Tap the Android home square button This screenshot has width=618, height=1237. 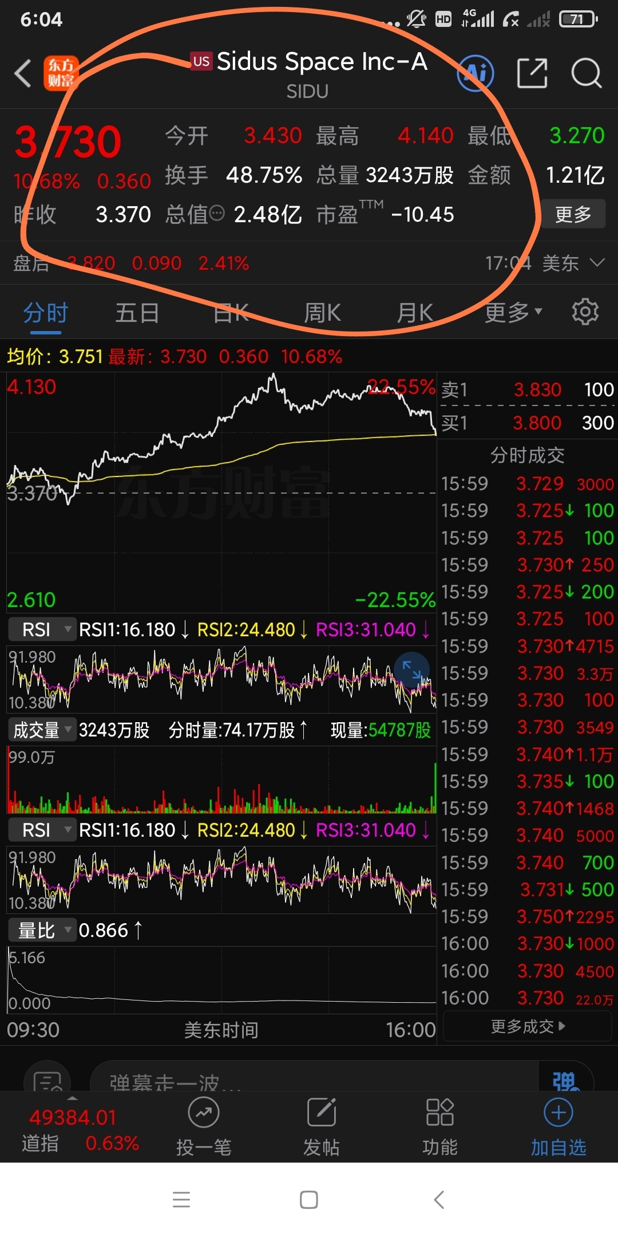(309, 1199)
